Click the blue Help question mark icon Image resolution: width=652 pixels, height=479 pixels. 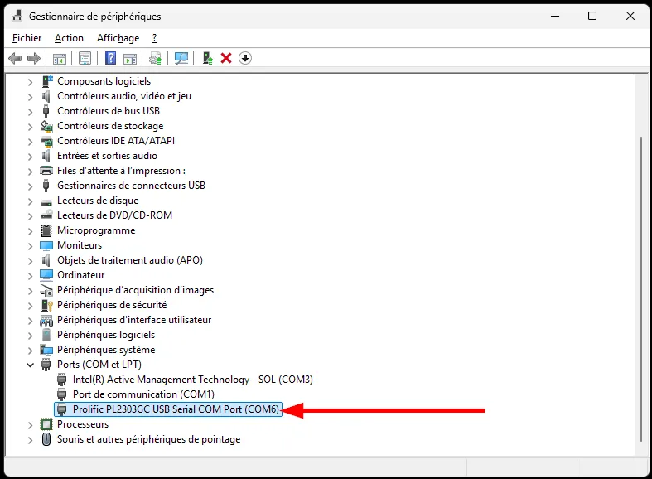click(110, 58)
